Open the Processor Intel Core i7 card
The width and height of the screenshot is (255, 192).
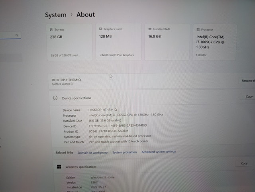pos(214,42)
